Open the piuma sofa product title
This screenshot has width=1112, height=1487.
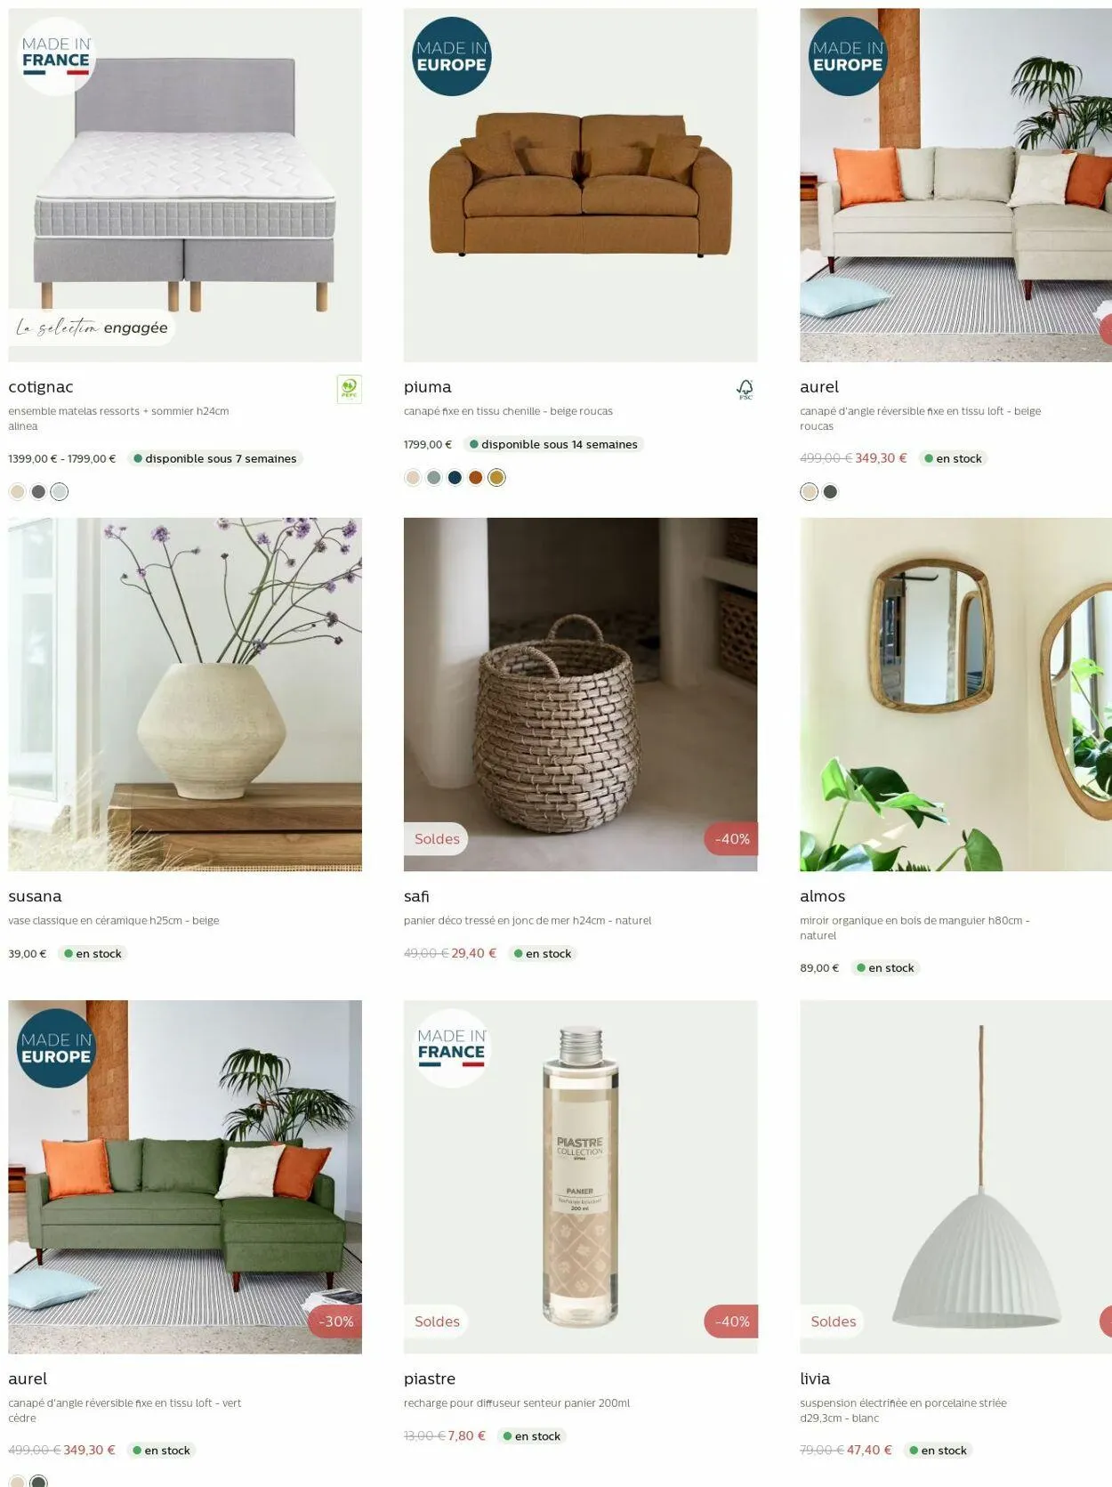[427, 387]
